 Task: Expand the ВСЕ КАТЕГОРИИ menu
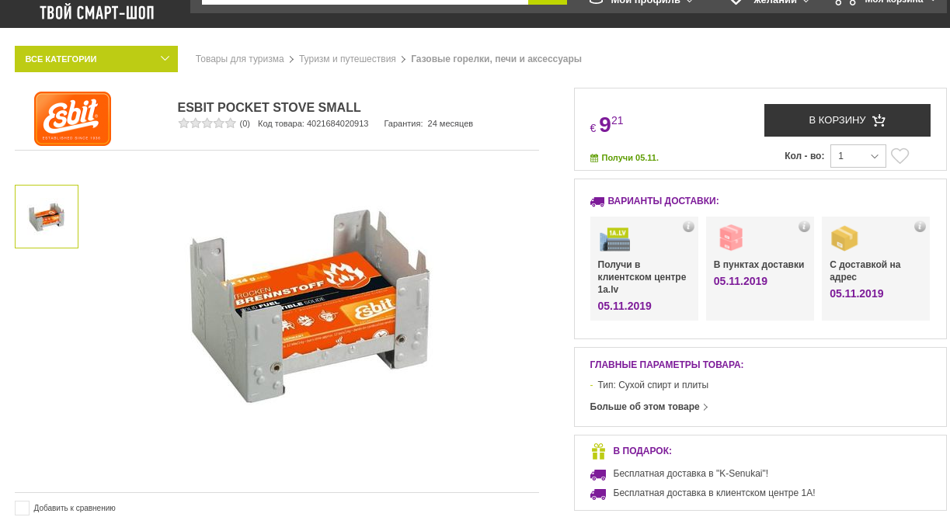tap(96, 59)
